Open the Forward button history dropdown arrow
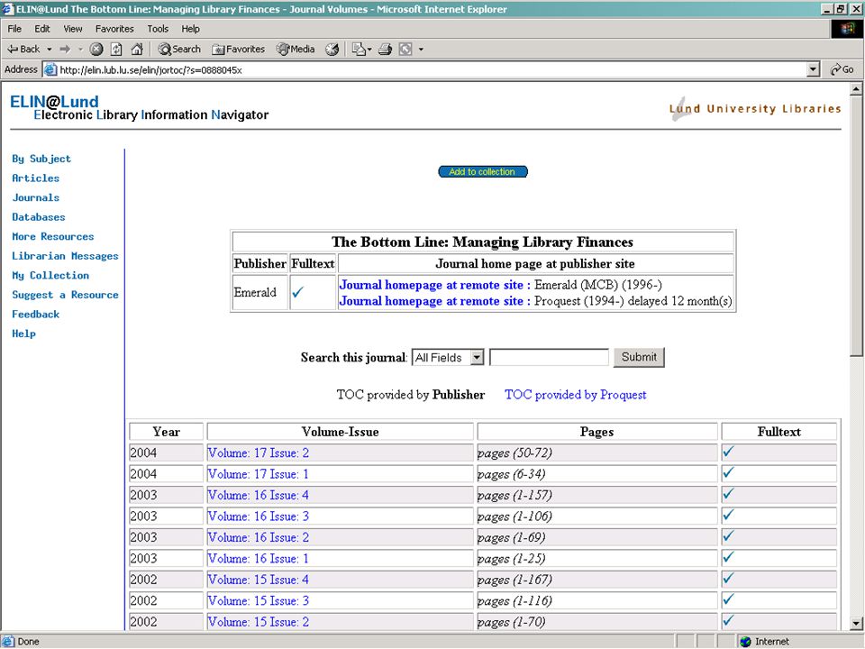Screen dimensions: 865x649 tap(80, 49)
